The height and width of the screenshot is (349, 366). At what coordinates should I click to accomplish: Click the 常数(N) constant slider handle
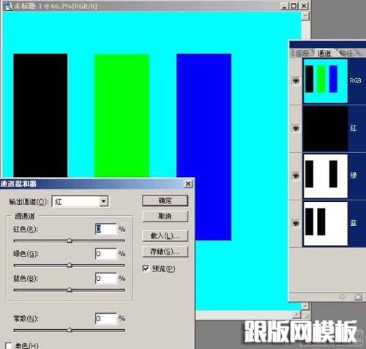click(x=70, y=330)
